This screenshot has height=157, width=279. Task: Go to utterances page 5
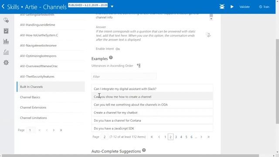[186, 137]
